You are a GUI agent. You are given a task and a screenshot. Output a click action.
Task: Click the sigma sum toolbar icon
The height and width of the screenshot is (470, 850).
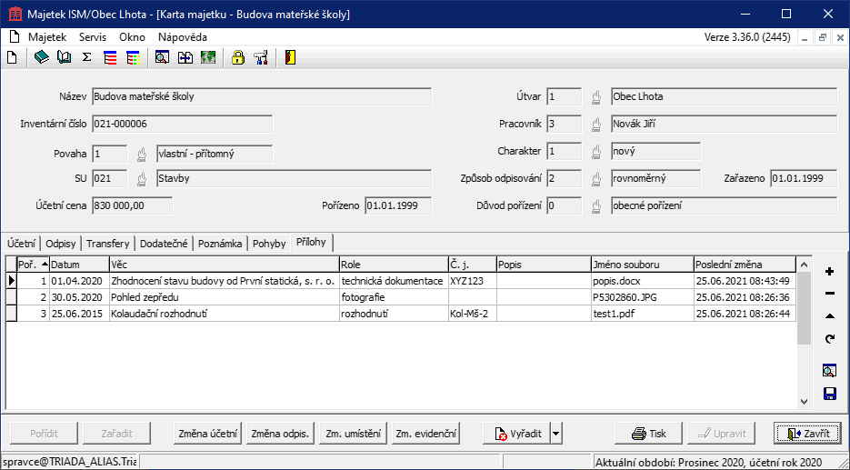(86, 58)
